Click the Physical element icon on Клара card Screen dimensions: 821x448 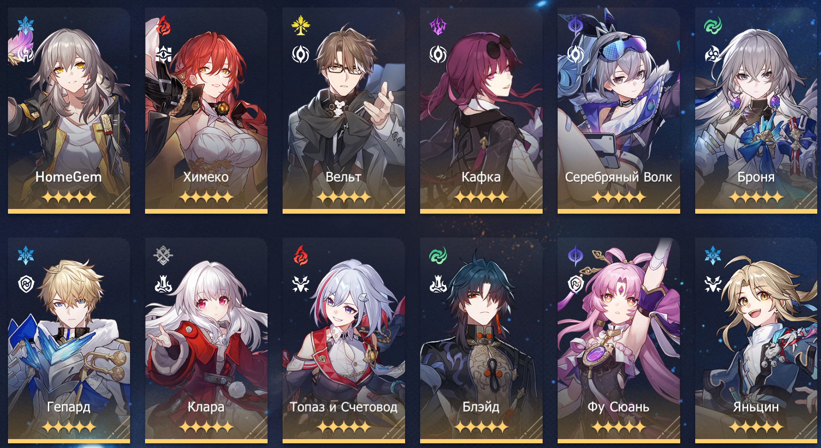[163, 256]
